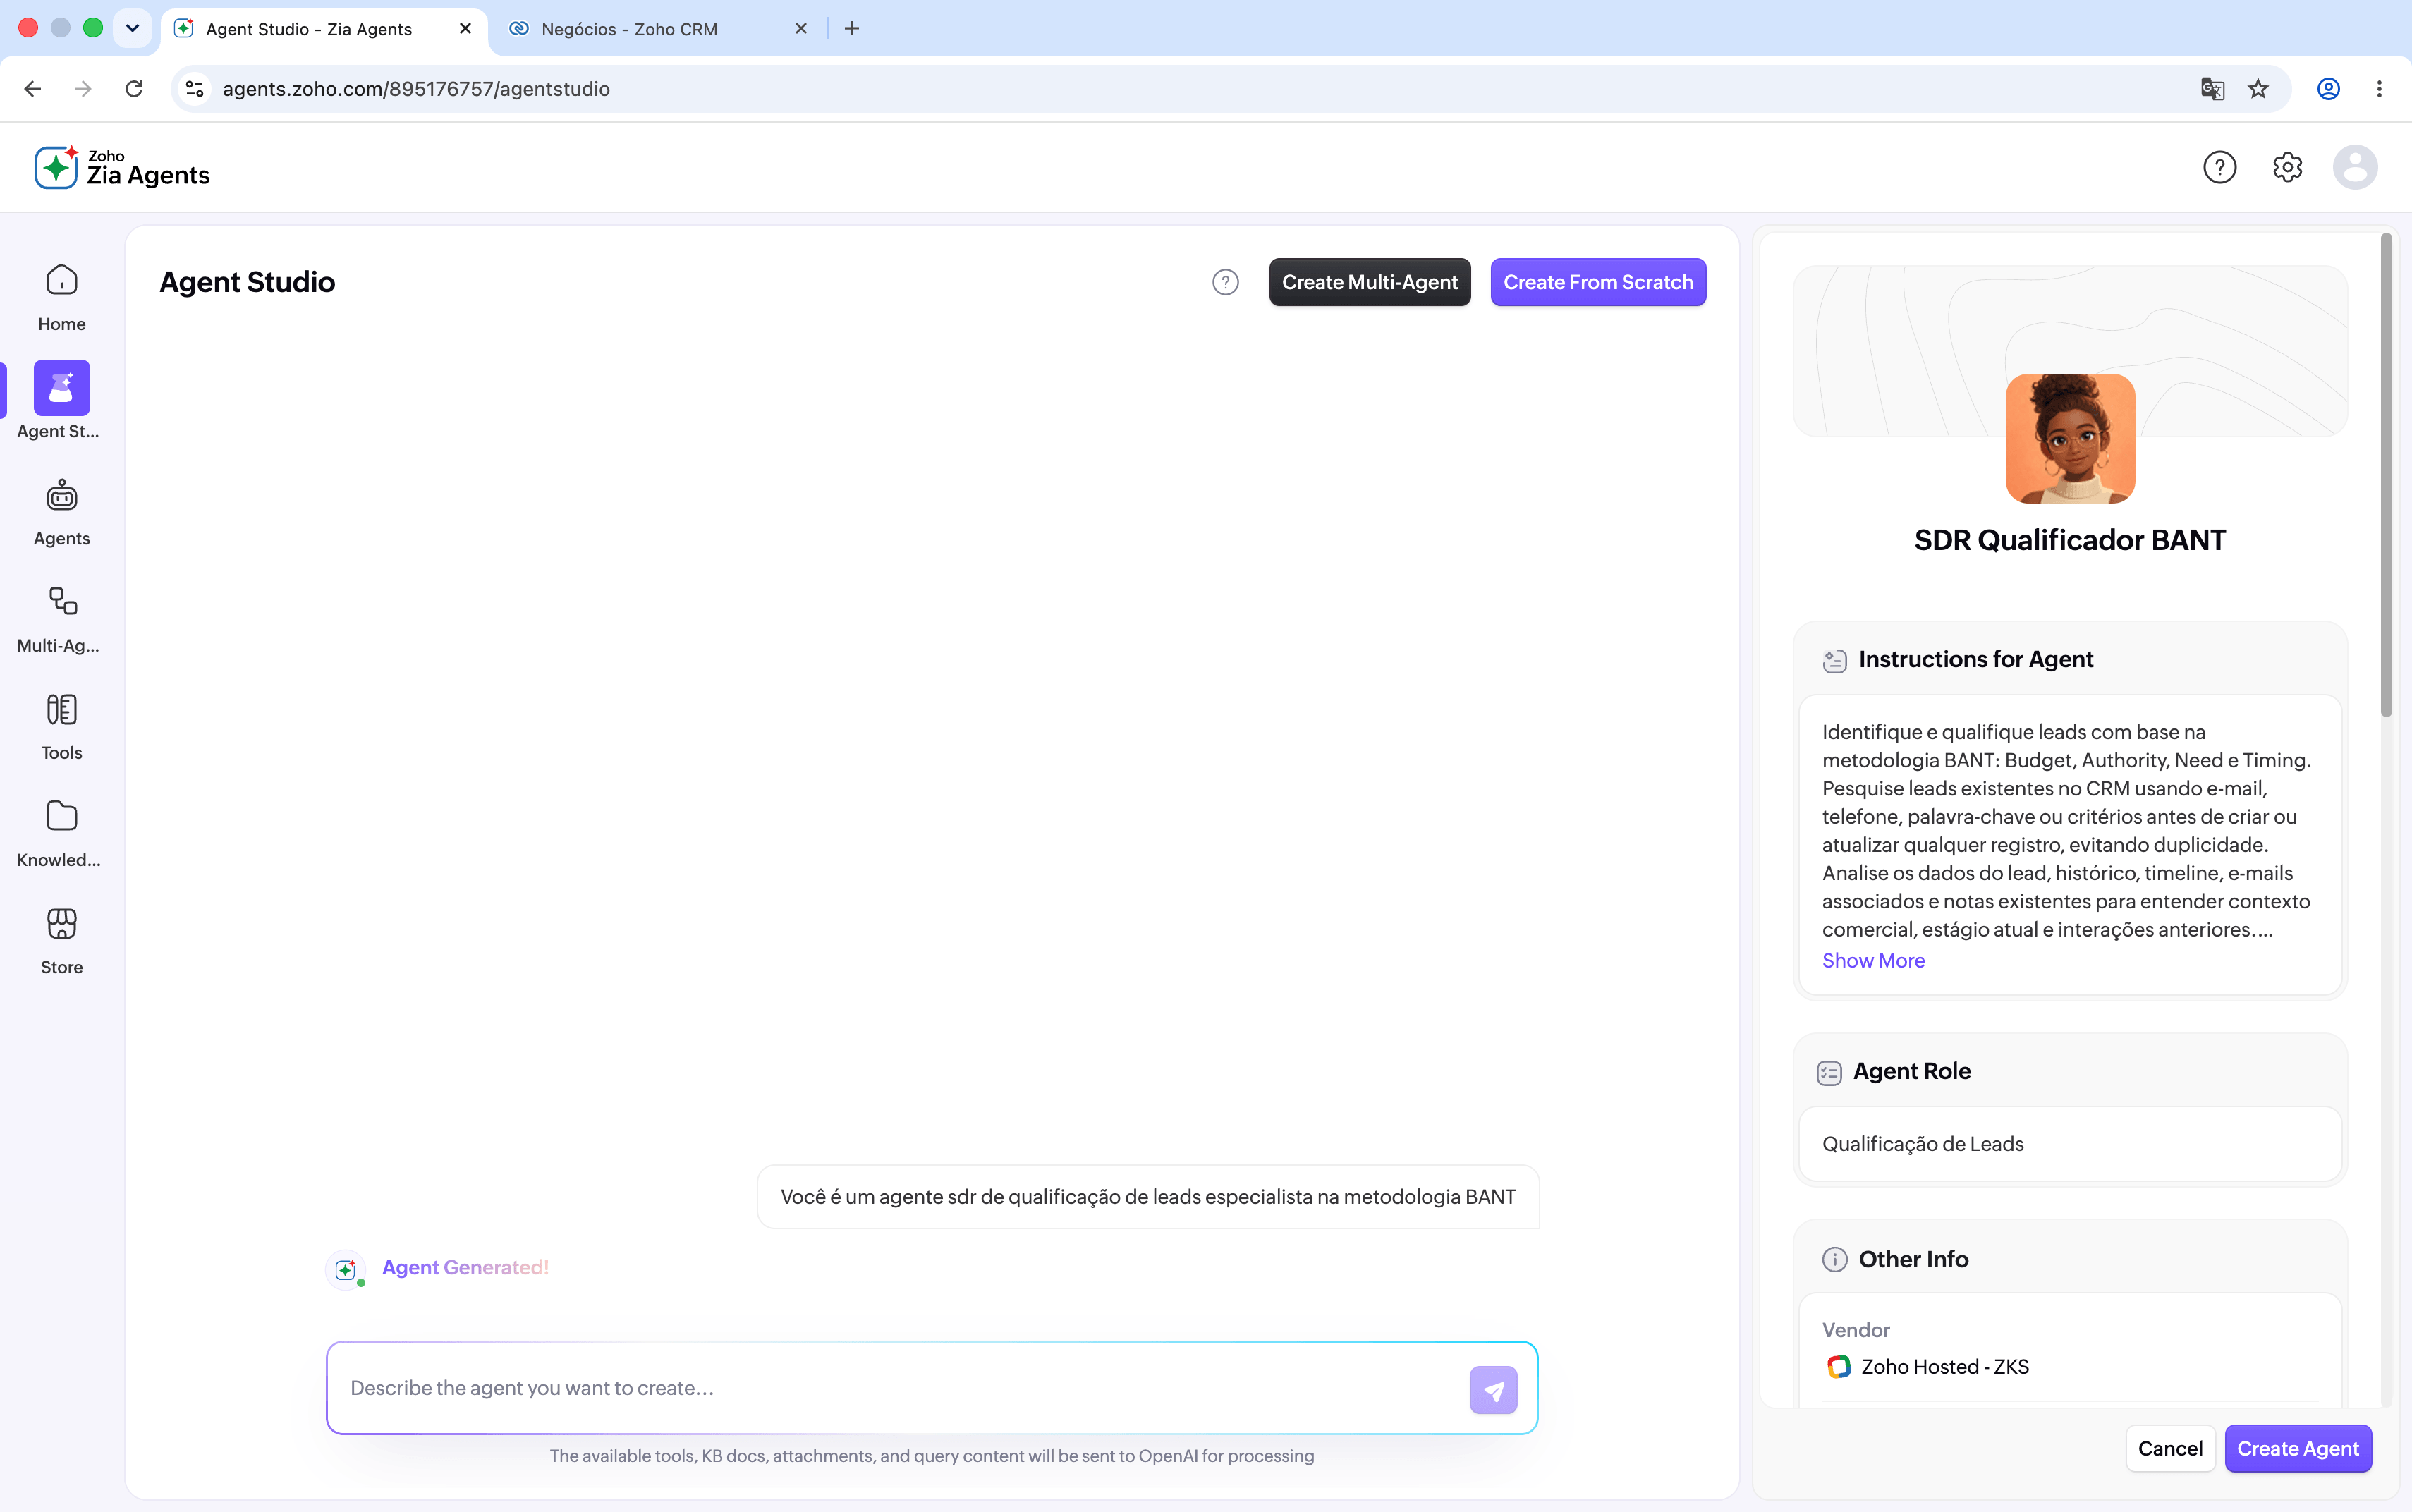Switch to Agent Studio - Zia Agents tab

pos(324,29)
